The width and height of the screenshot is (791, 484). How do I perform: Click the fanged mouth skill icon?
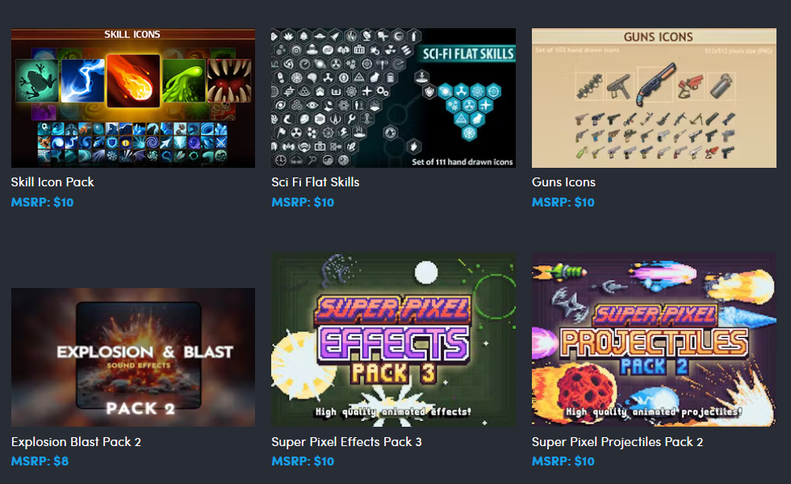(x=229, y=81)
